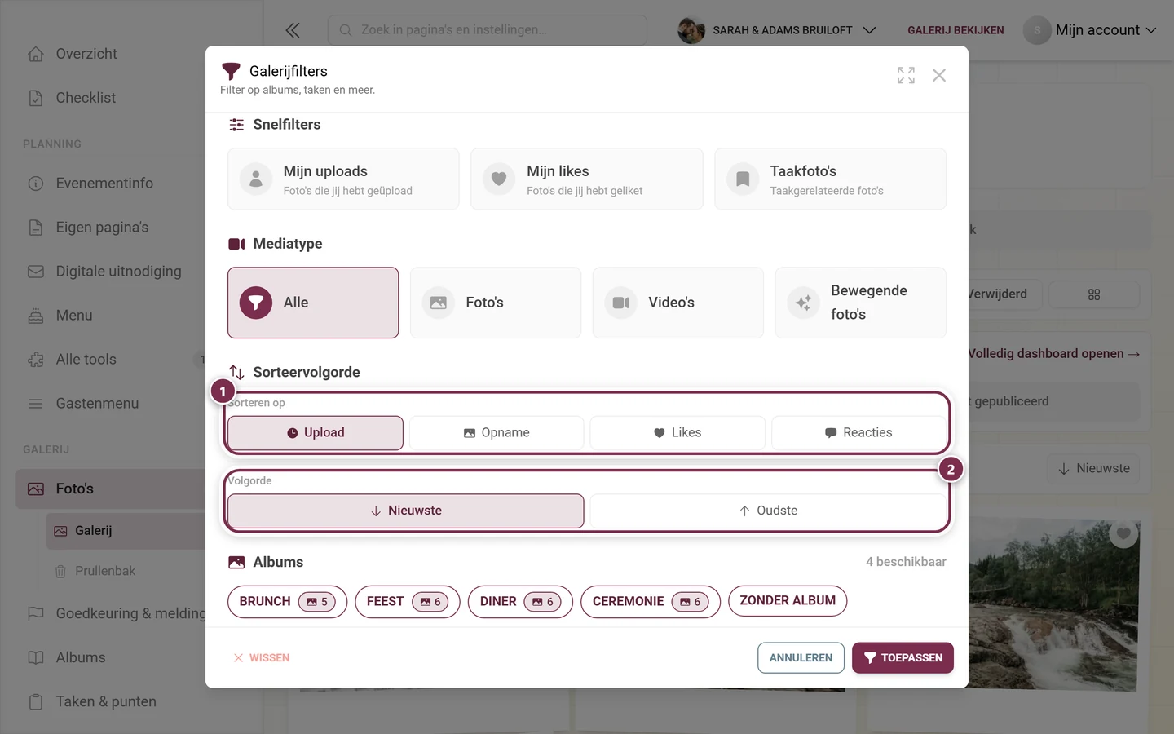Choose Nieuwste order
Image resolution: width=1174 pixels, height=734 pixels.
point(406,511)
